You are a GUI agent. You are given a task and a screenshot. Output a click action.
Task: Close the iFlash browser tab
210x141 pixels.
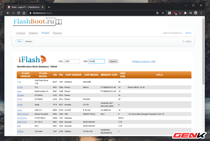(43, 7)
